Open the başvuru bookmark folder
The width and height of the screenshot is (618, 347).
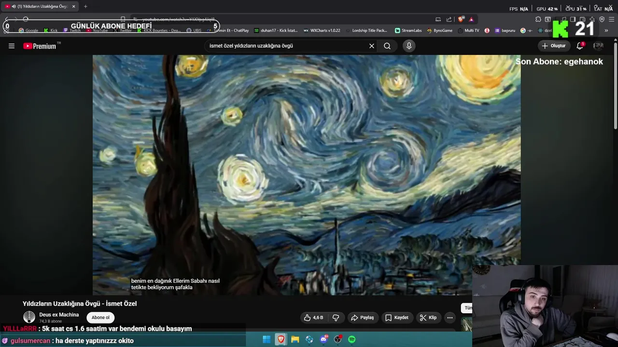505,30
